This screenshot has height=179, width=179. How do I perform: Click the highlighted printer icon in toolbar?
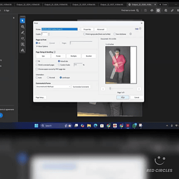tap(158, 10)
